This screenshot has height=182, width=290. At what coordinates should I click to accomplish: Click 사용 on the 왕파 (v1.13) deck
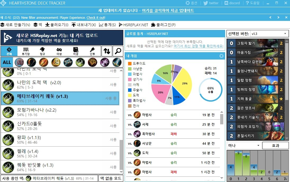pos(113,140)
